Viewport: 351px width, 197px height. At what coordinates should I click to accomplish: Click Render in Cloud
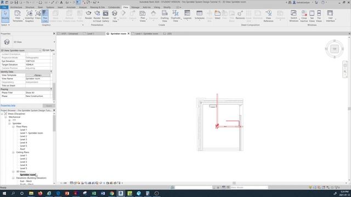(x=97, y=16)
